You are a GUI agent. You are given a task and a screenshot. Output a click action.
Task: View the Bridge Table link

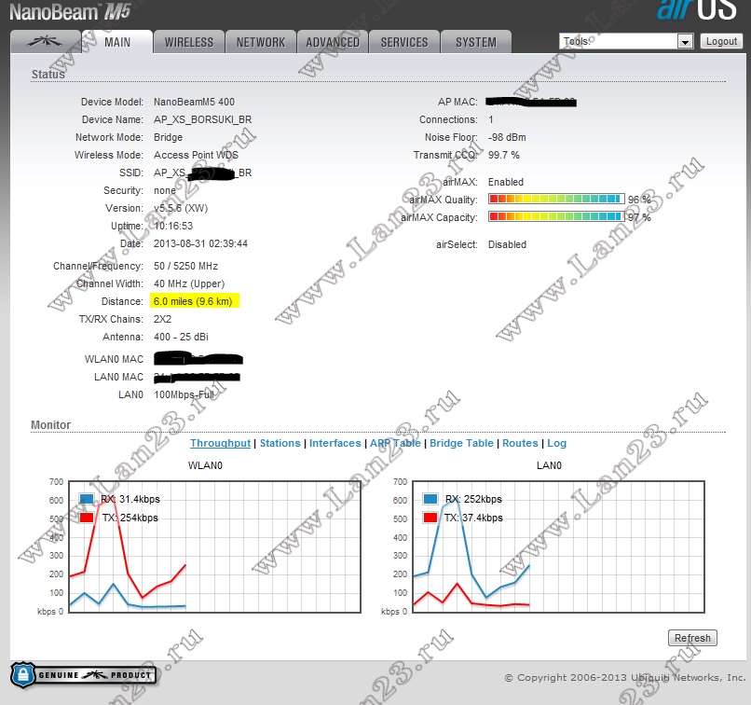pyautogui.click(x=461, y=443)
